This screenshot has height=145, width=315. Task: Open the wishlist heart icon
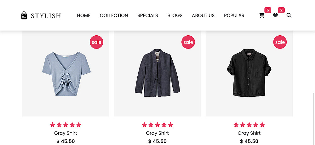click(x=275, y=15)
